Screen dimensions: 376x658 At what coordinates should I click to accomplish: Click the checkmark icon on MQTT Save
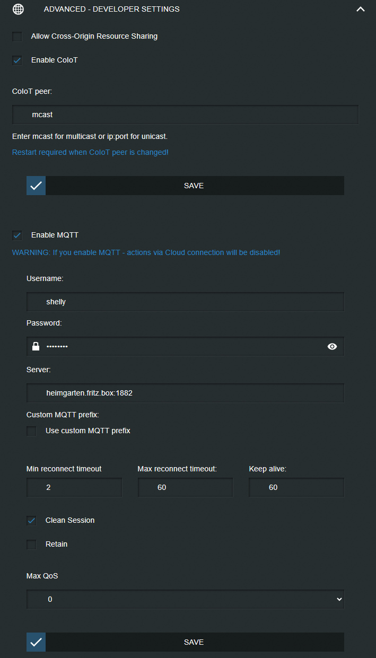click(36, 642)
